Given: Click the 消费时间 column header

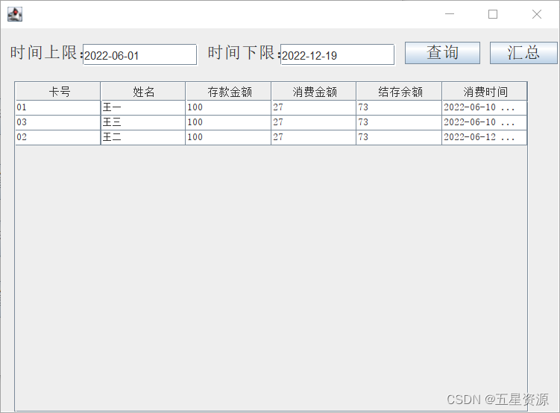Looking at the screenshot, I should click(x=485, y=92).
